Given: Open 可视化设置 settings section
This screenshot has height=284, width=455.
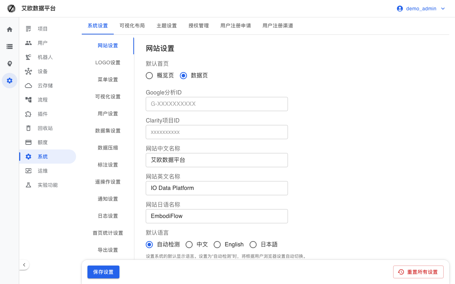Looking at the screenshot, I should coord(108,97).
